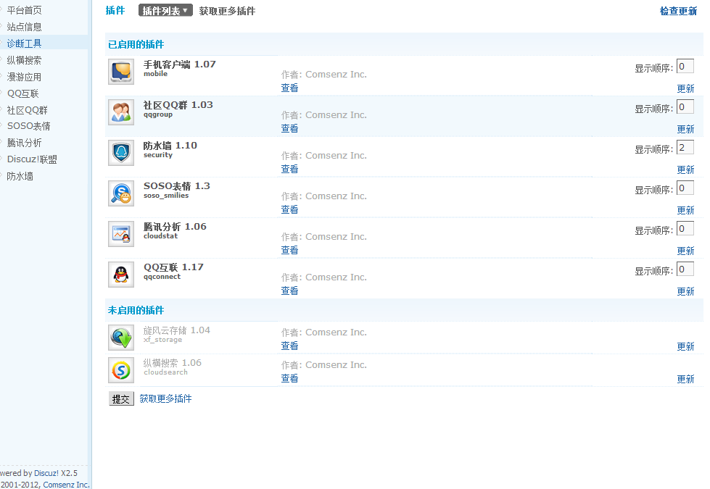Click 获取更多插件 link beside submit
Viewport: 710px width, 489px height.
165,398
